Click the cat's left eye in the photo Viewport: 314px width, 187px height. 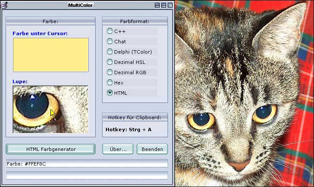[x=201, y=121]
